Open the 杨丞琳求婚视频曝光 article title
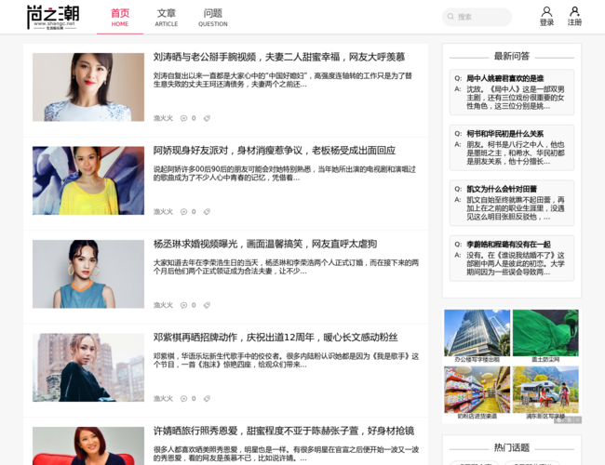Image resolution: width=605 pixels, height=465 pixels. [x=264, y=244]
